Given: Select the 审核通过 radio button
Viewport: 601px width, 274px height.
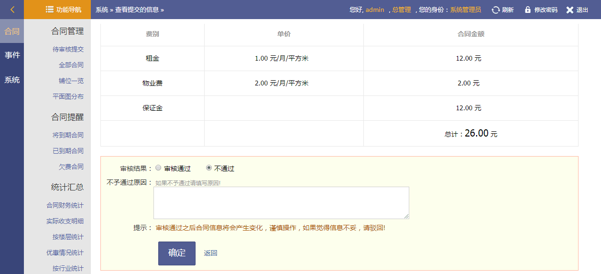Looking at the screenshot, I should click(x=158, y=168).
